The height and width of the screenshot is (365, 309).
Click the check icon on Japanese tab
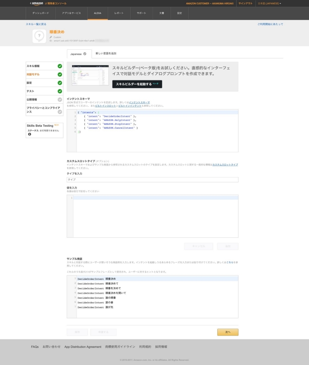click(x=85, y=54)
